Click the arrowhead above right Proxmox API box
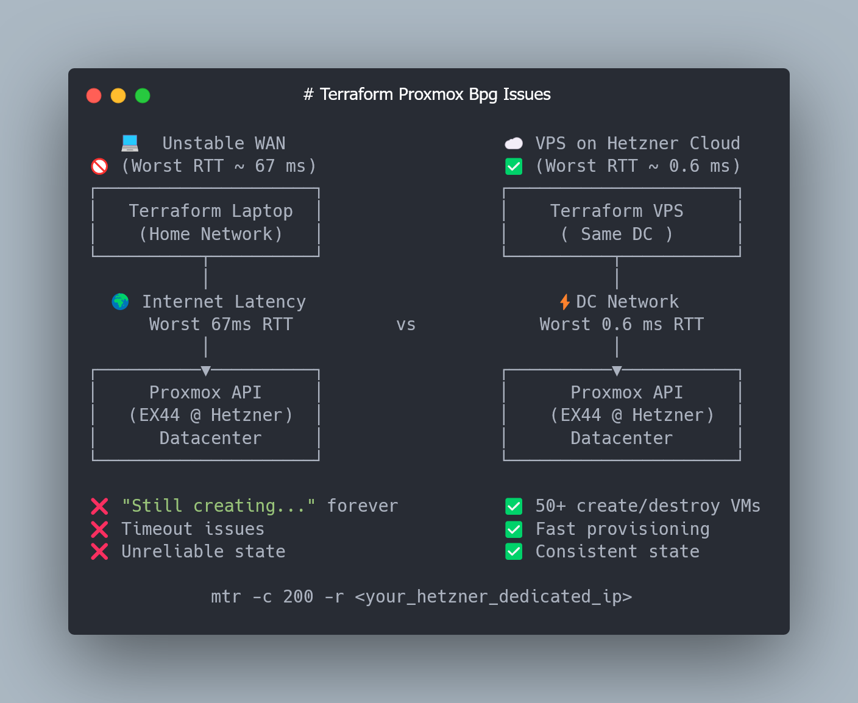Screen dimensions: 858x703 [617, 370]
